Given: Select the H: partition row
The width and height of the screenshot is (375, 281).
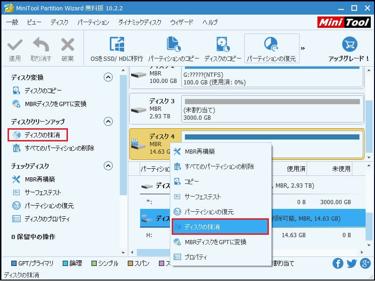Looking at the screenshot, I should point(253,235).
